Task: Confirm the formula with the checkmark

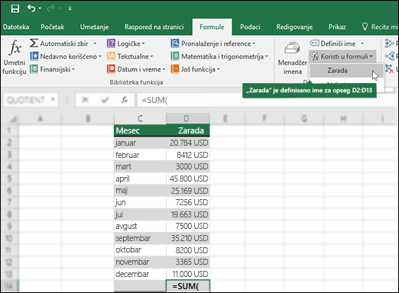Action: click(x=105, y=100)
